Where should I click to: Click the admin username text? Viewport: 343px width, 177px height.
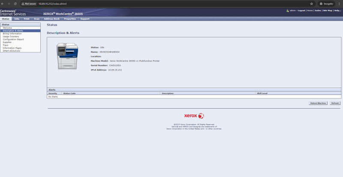pos(292,10)
